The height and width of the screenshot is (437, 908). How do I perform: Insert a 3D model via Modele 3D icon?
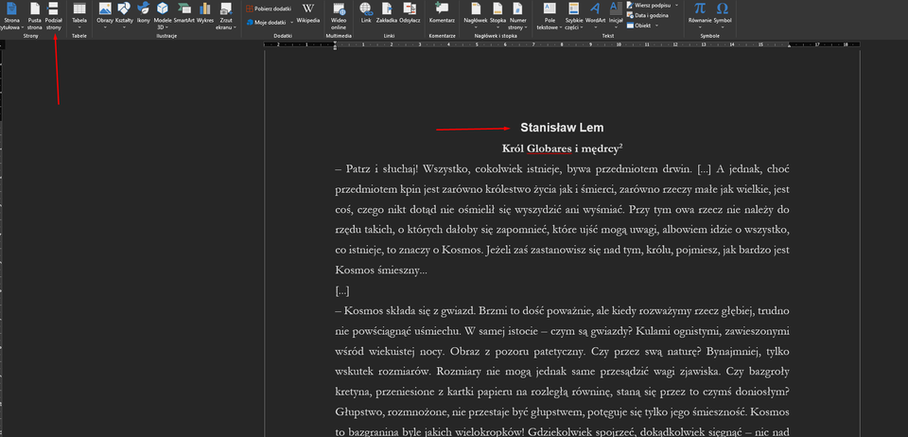tap(163, 9)
